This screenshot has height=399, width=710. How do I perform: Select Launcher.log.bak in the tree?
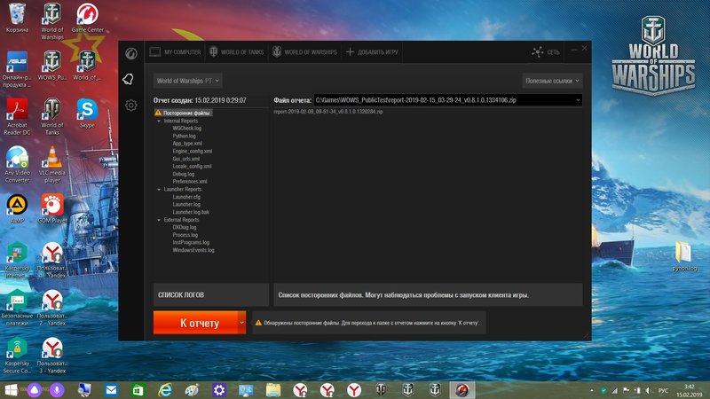[191, 212]
